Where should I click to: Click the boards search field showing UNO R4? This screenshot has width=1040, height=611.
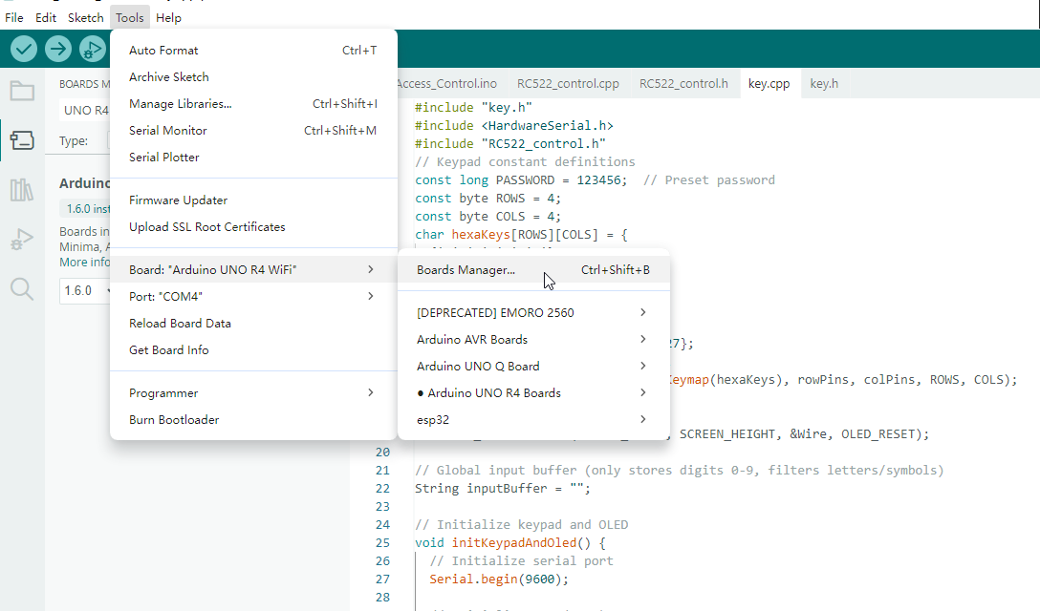pos(85,110)
